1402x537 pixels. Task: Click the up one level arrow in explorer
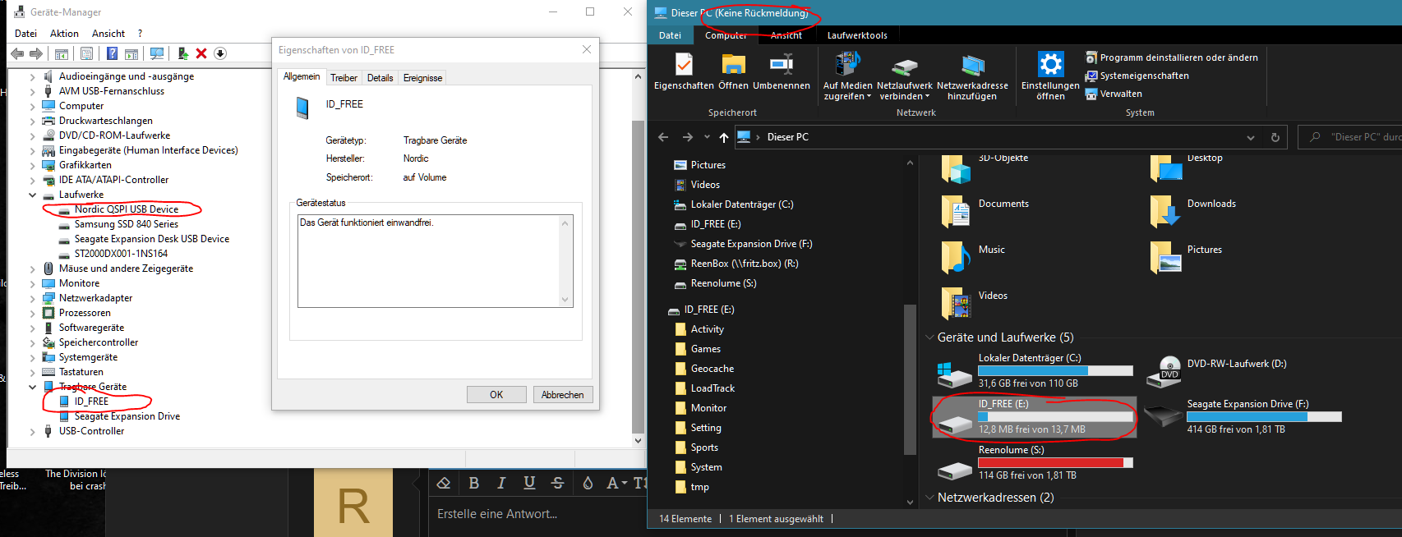tap(723, 137)
